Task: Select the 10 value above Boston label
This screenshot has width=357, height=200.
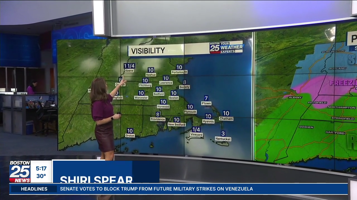Action: (x=173, y=93)
